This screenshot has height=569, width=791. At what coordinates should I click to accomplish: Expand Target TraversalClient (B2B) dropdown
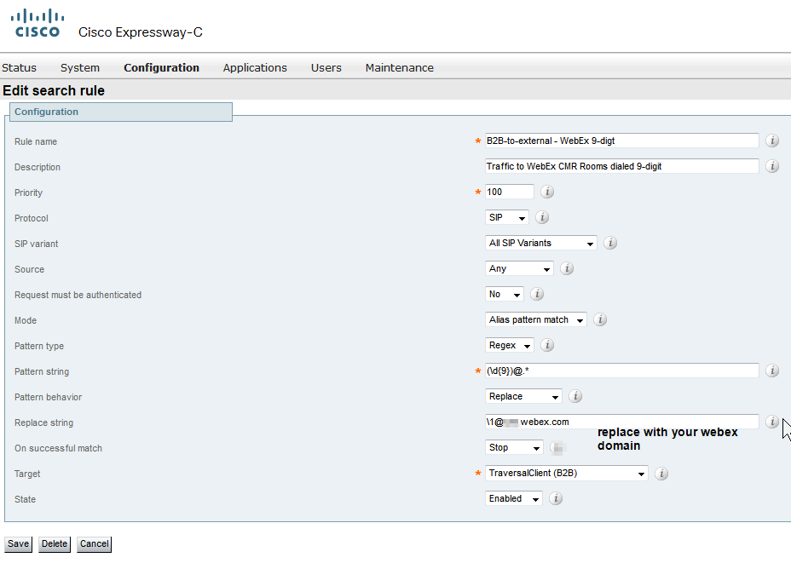tap(567, 474)
